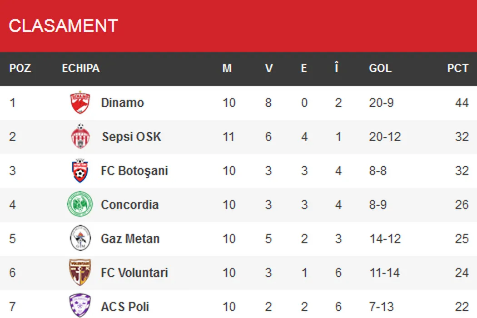This screenshot has width=477, height=318.
Task: Open the Gaz Metan club logo
Action: pyautogui.click(x=80, y=238)
